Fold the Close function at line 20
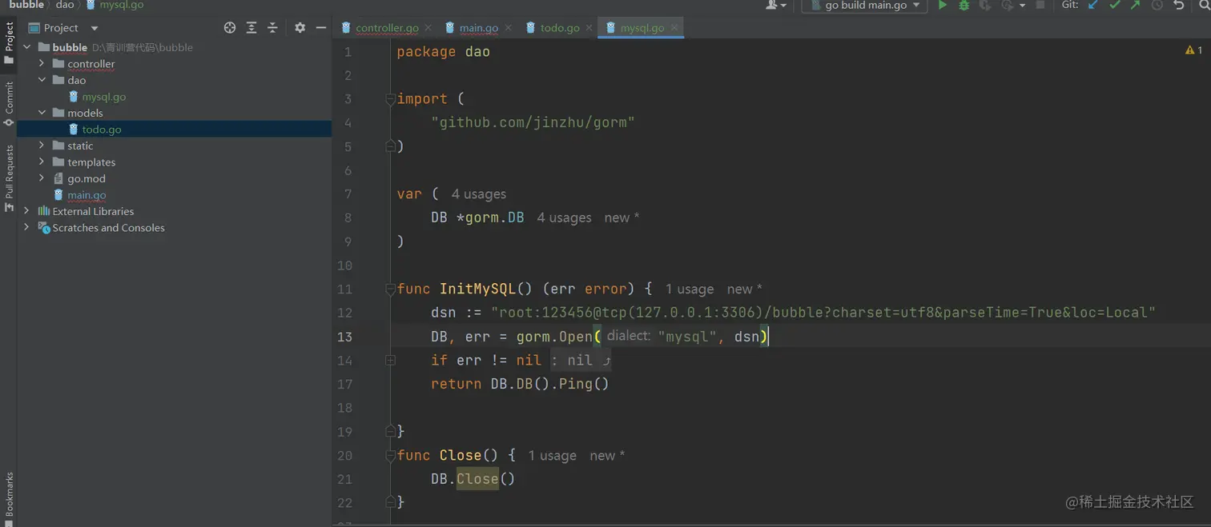The height and width of the screenshot is (527, 1211). (390, 456)
